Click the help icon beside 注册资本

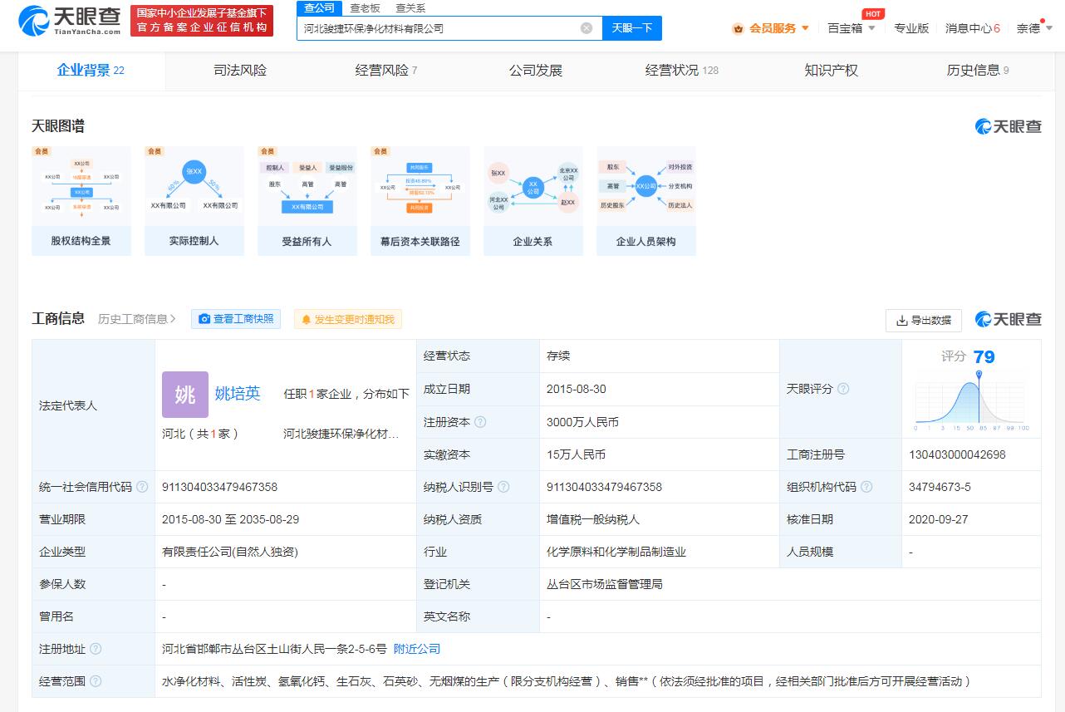(x=480, y=422)
